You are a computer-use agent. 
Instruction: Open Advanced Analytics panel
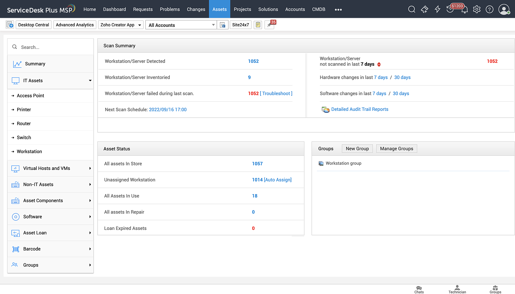[x=75, y=25]
